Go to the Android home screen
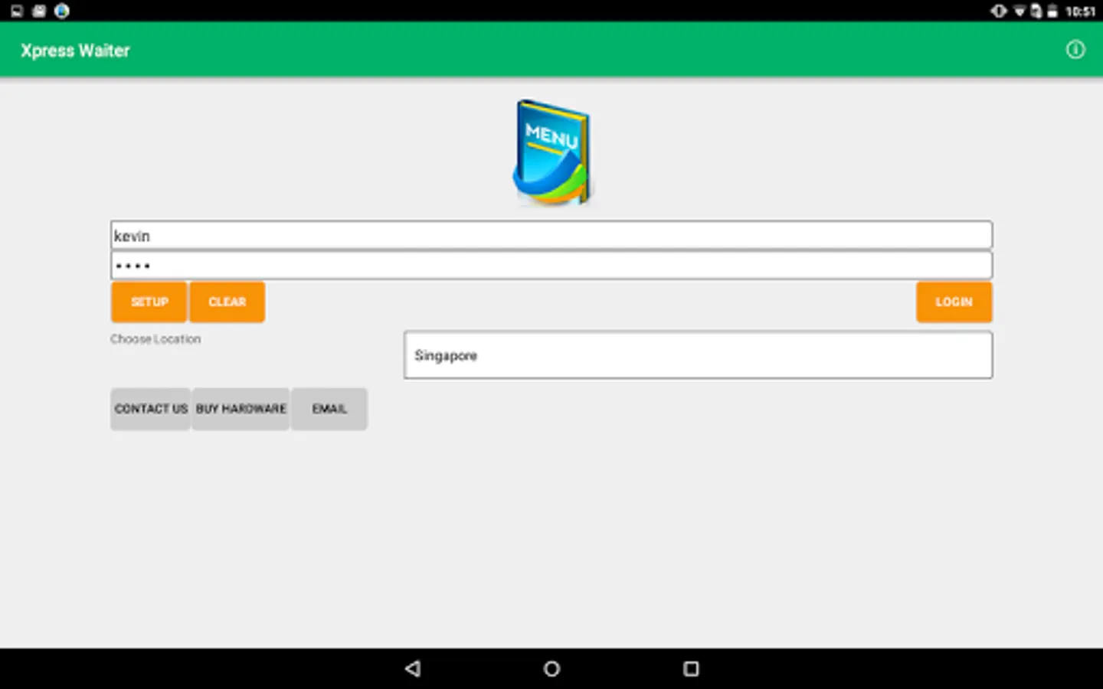This screenshot has height=689, width=1103. tap(551, 668)
